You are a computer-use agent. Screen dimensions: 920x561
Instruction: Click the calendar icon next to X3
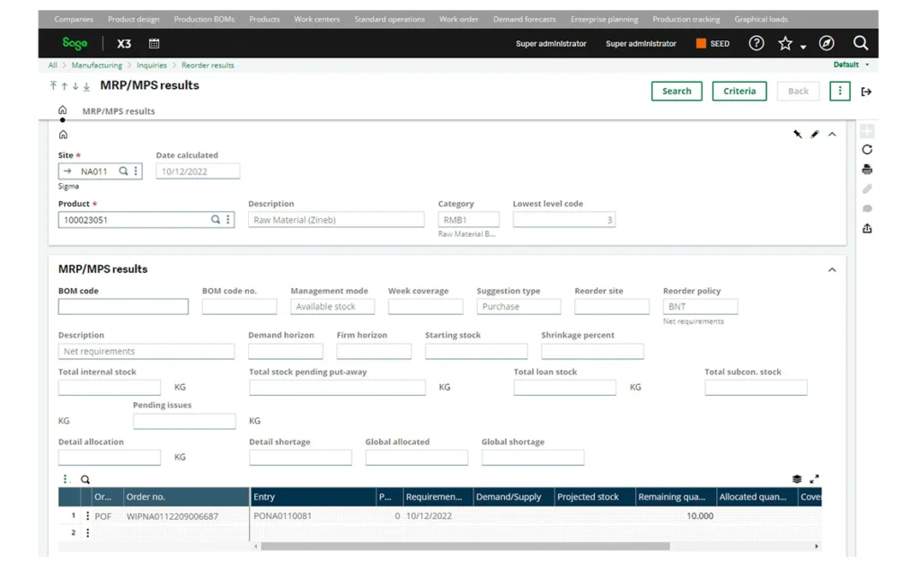coord(154,43)
